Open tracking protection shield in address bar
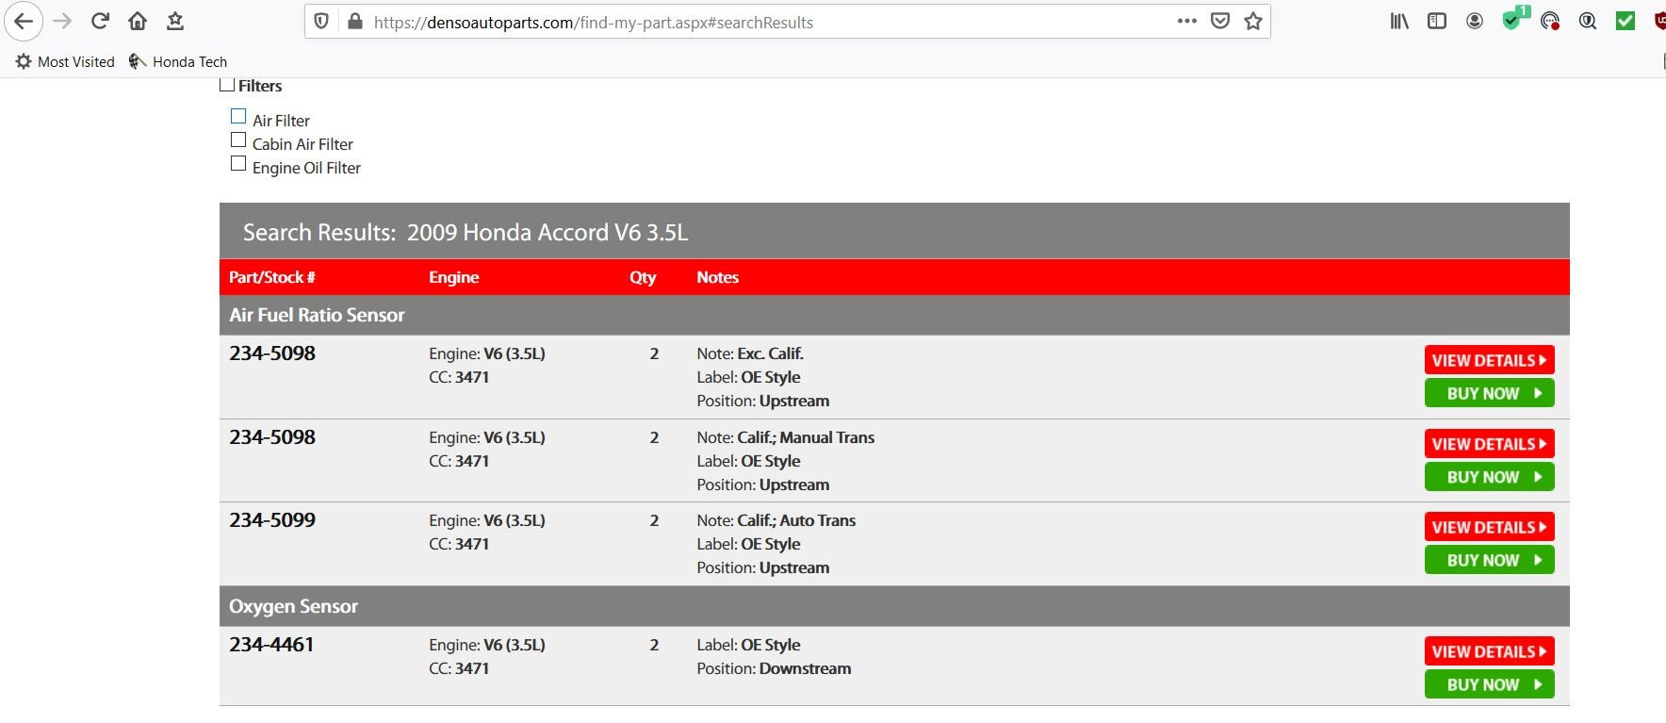Image resolution: width=1666 pixels, height=723 pixels. (x=321, y=22)
